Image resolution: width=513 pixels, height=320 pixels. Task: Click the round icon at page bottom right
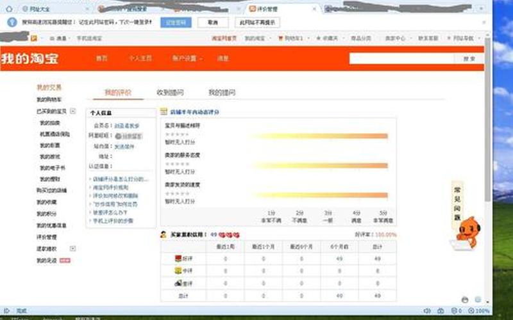(x=465, y=300)
